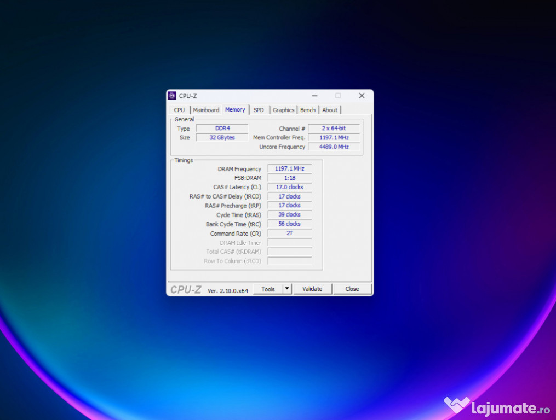
Task: Open the Bench tab
Action: point(308,110)
